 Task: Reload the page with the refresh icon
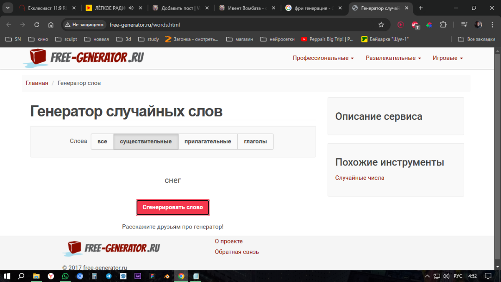[37, 25]
